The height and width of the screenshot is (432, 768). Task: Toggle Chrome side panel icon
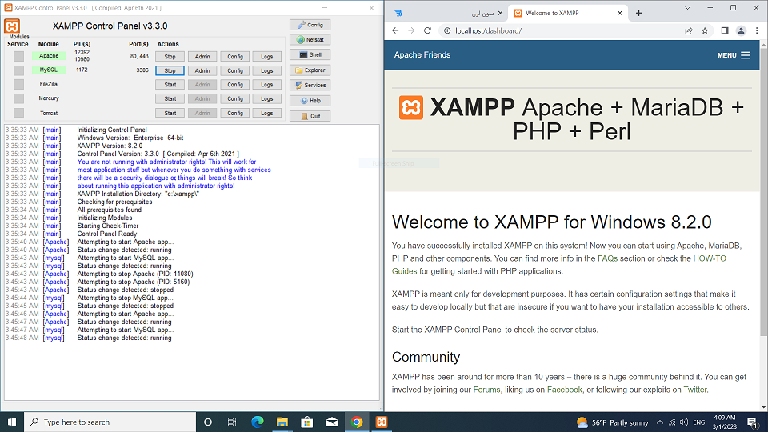click(725, 30)
